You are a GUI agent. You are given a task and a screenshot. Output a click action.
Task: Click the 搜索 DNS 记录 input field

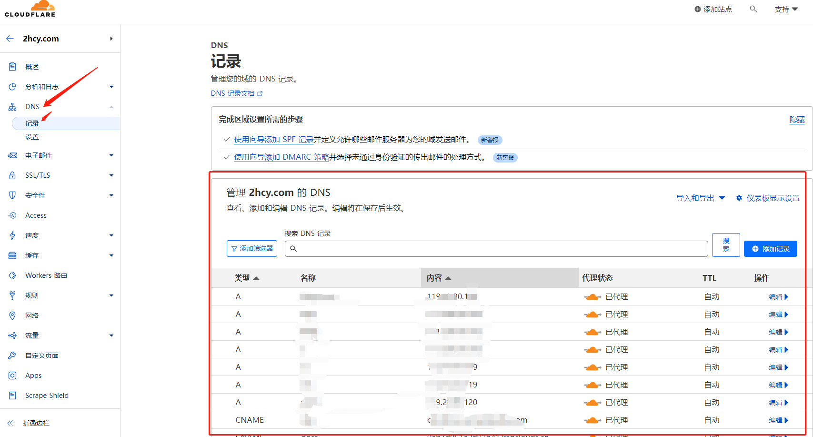pyautogui.click(x=496, y=249)
